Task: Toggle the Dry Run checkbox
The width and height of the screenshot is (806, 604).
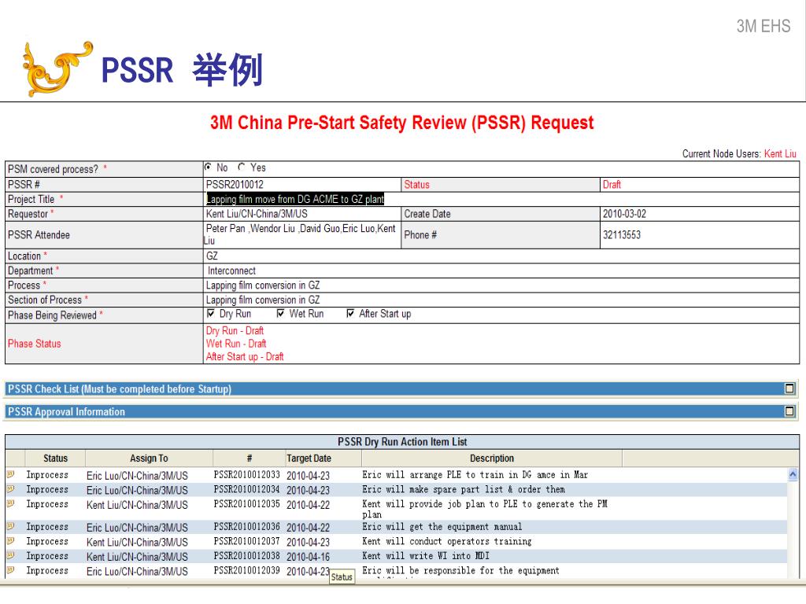Action: tap(211, 313)
